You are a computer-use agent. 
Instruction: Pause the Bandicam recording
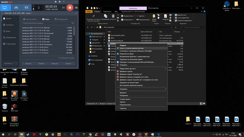click(63, 8)
